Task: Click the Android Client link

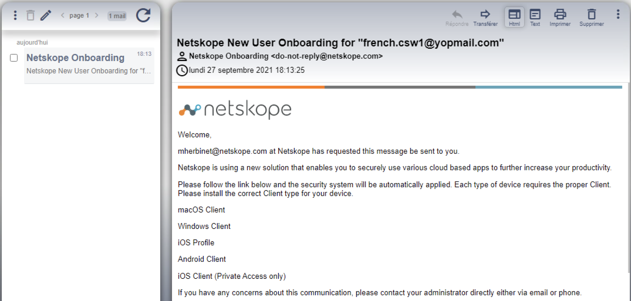Action: (x=202, y=259)
